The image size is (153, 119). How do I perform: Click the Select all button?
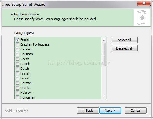(125, 40)
